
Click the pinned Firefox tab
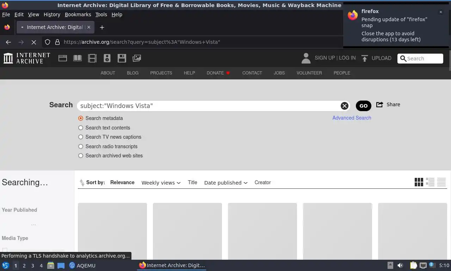coord(7,27)
